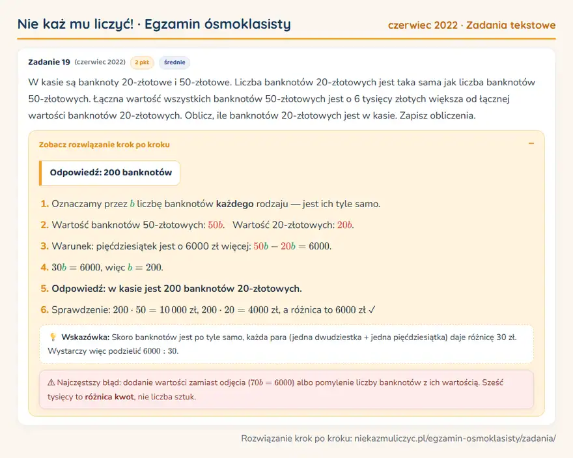
Task: Collapse the solution with the minus icon
Action: click(x=531, y=143)
